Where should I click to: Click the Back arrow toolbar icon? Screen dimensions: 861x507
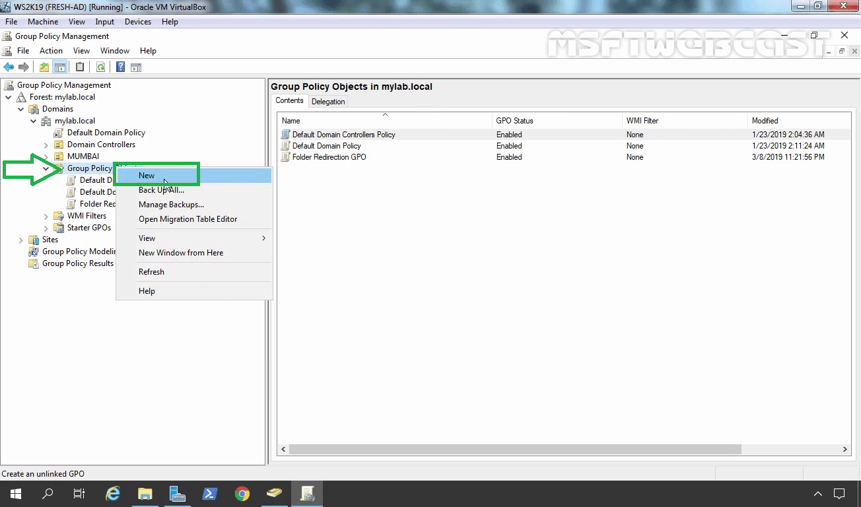pos(9,67)
